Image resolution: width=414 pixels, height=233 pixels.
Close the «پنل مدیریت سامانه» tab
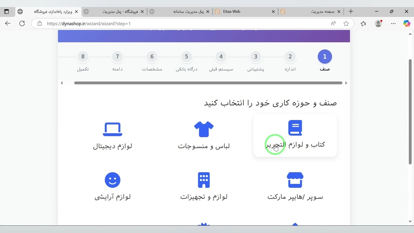click(x=208, y=12)
